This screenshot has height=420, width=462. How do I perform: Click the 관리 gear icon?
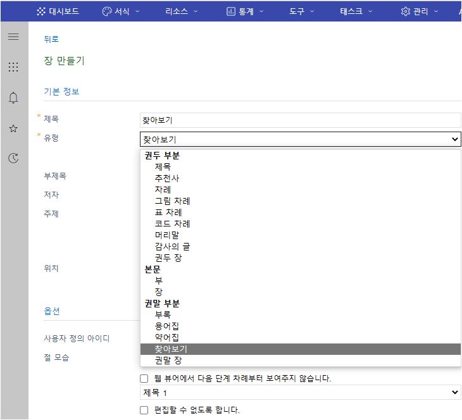click(406, 11)
